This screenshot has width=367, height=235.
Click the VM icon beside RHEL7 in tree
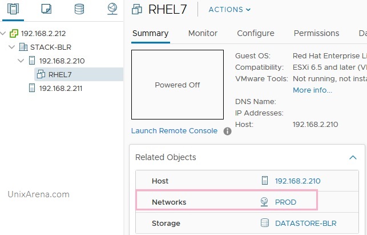coord(41,74)
